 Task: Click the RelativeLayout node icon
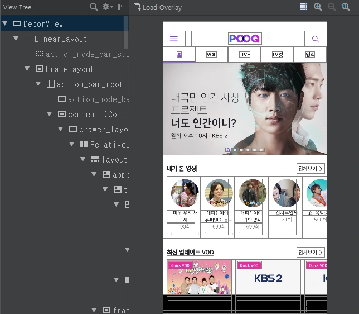[x=84, y=144]
